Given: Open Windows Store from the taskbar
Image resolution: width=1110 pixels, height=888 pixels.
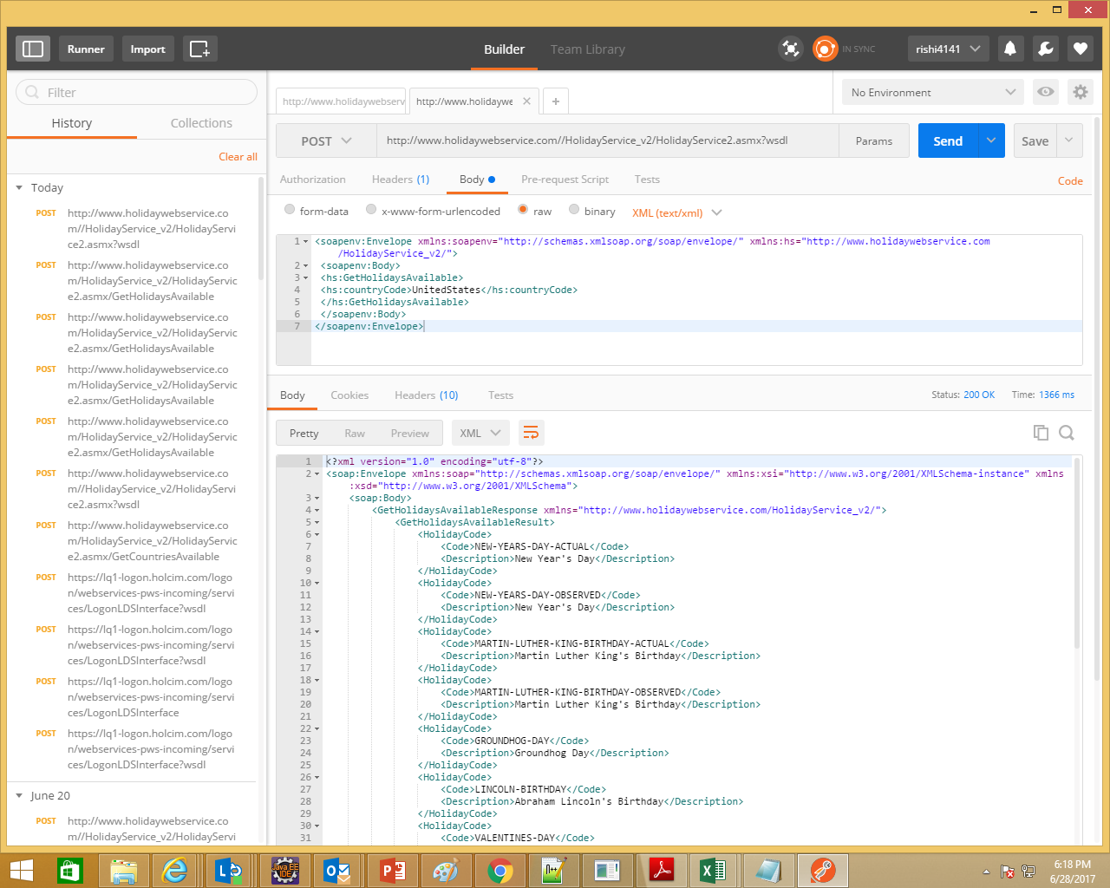Looking at the screenshot, I should tap(69, 871).
